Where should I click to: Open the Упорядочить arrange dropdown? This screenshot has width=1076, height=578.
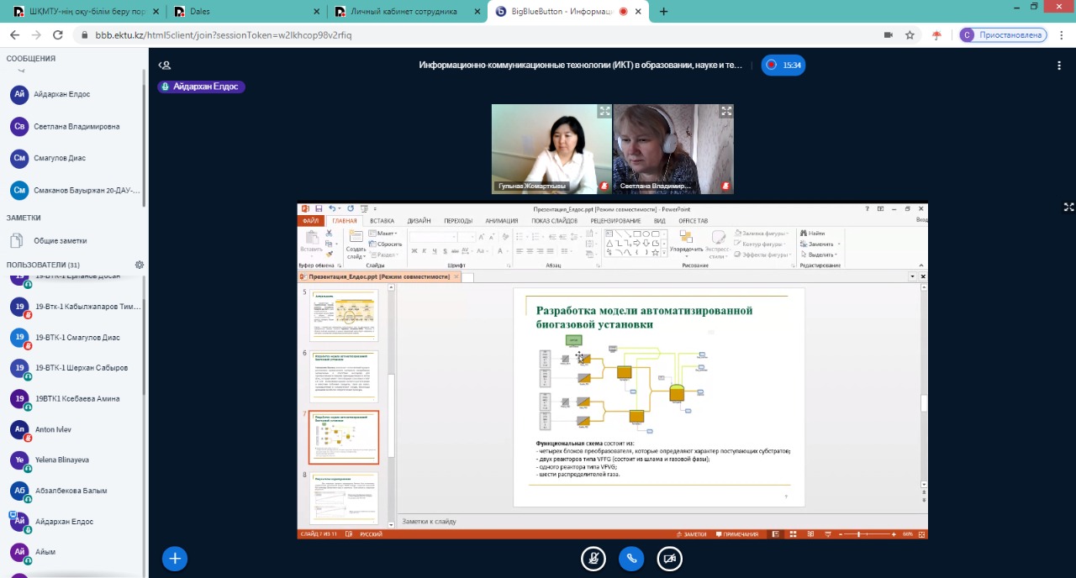click(687, 244)
